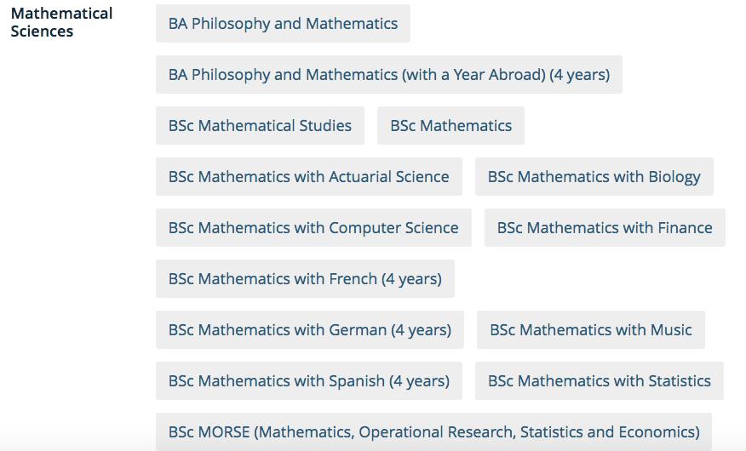Open BSc Mathematical Studies
This screenshot has width=746, height=451.
[260, 126]
